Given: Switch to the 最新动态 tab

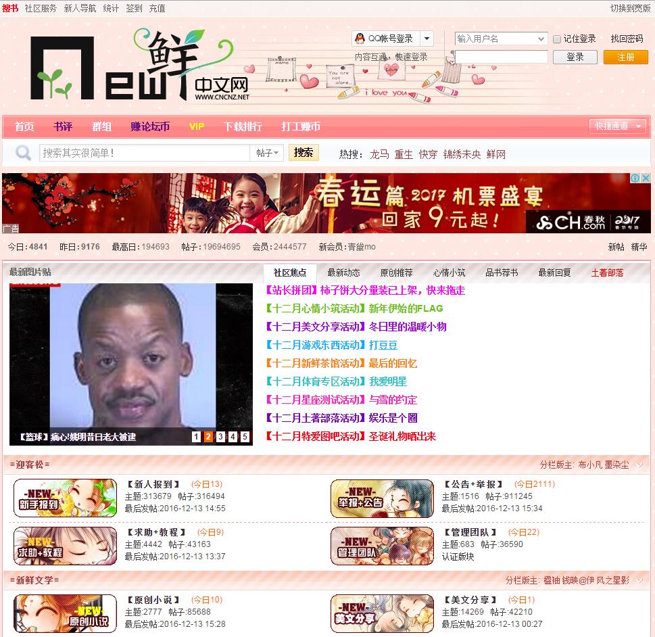Looking at the screenshot, I should coord(343,273).
